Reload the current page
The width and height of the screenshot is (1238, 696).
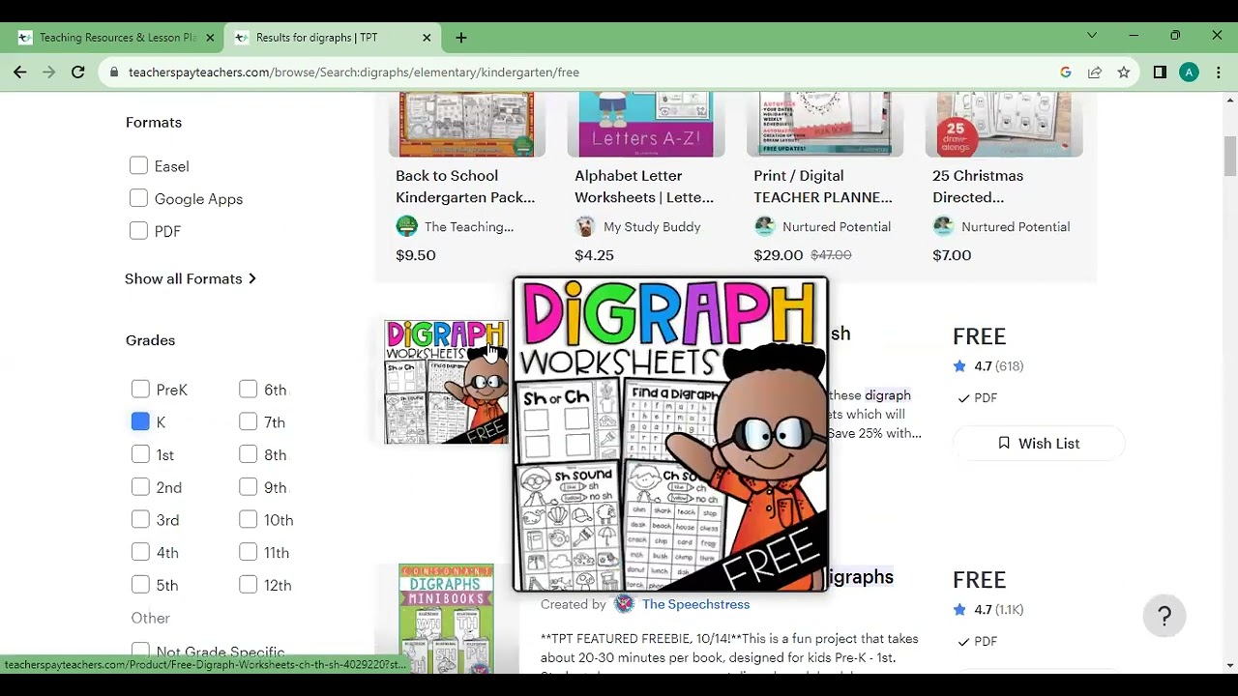coord(78,72)
